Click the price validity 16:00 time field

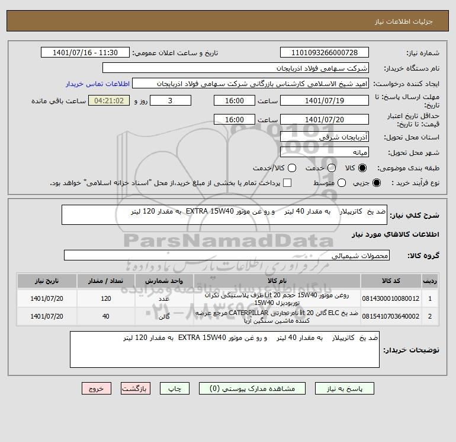click(234, 119)
